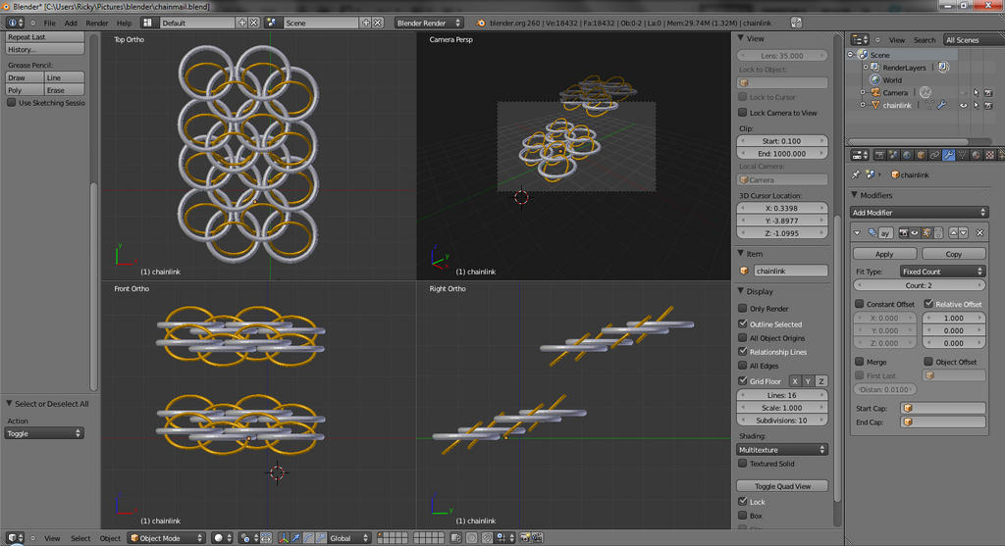Open Fit Type Fixed Count dropdown
Image resolution: width=1005 pixels, height=546 pixels.
point(942,272)
